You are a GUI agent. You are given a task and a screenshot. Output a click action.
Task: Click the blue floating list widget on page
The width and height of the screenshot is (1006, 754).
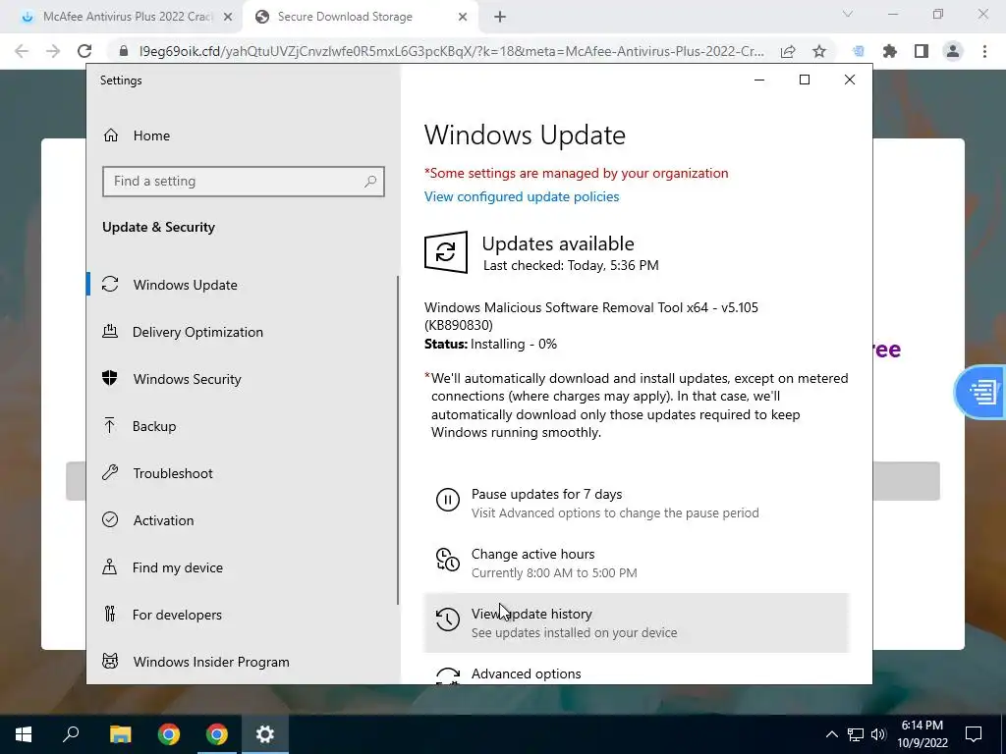pos(981,392)
